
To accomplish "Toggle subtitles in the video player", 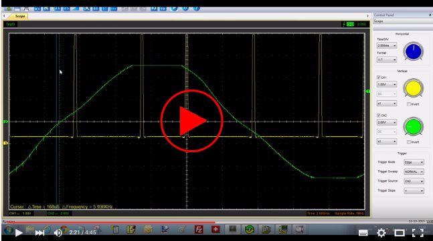I will (363, 233).
